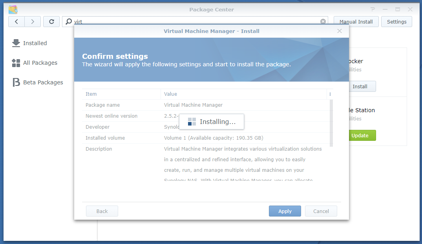This screenshot has width=422, height=244.
Task: Go forward with the right arrow button
Action: click(x=33, y=22)
